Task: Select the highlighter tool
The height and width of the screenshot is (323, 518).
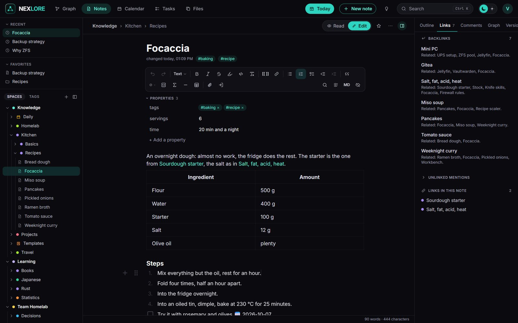Action: (230, 74)
